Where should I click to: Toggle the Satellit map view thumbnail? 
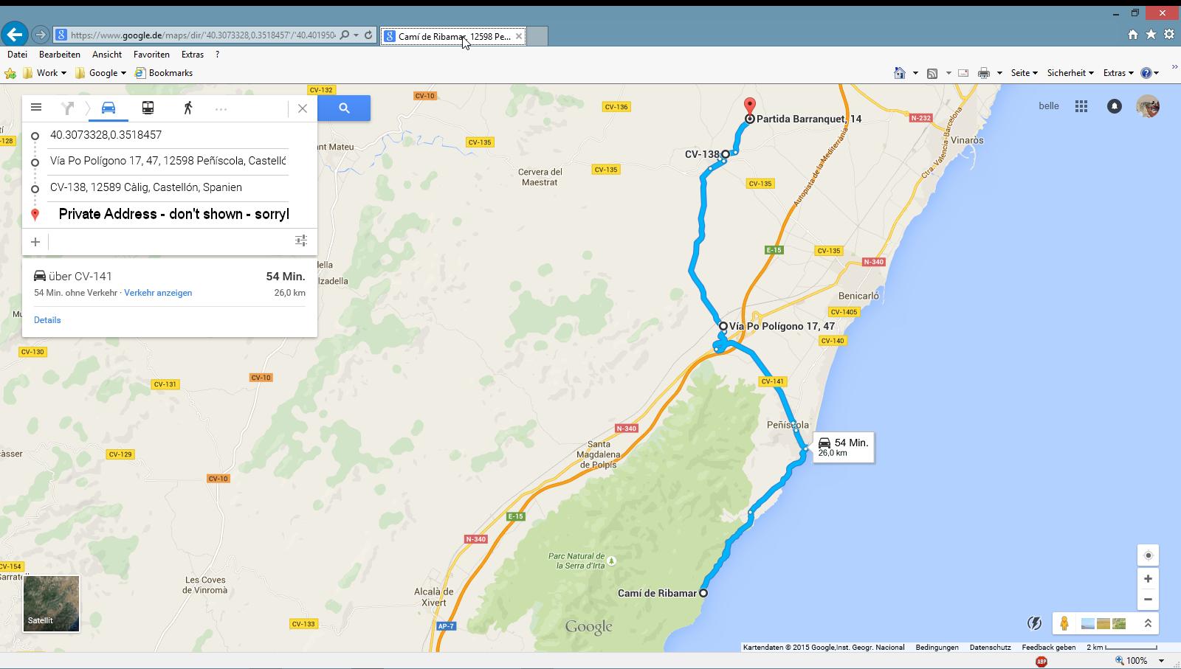click(51, 603)
